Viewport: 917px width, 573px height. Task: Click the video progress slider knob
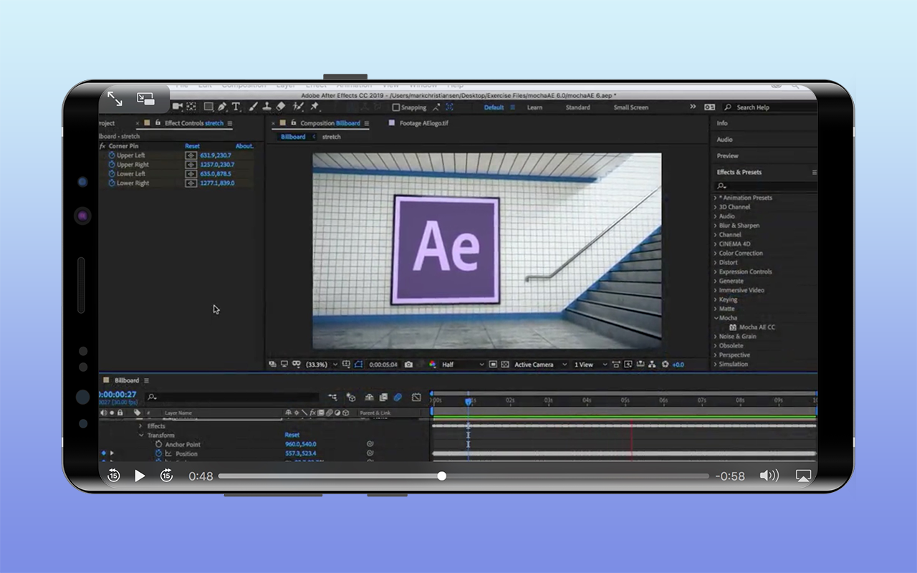(x=442, y=476)
